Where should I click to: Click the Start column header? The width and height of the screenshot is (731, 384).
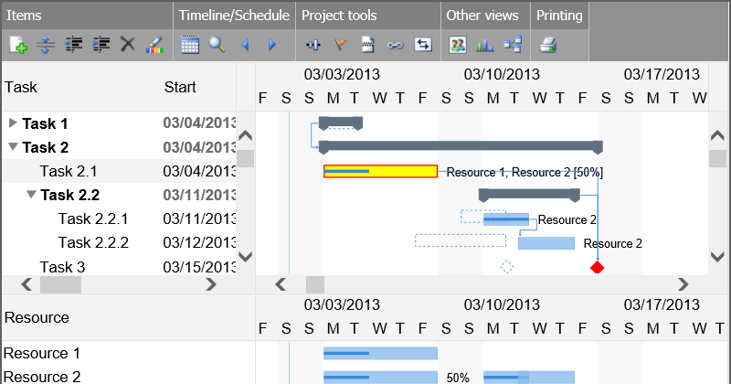coord(180,88)
